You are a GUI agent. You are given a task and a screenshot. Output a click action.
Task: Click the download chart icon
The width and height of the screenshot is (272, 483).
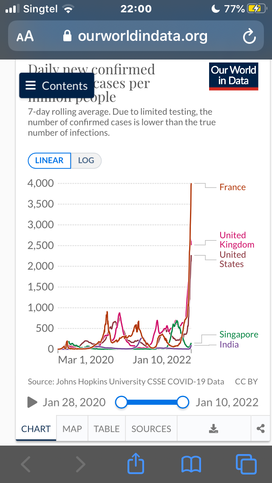point(214,429)
